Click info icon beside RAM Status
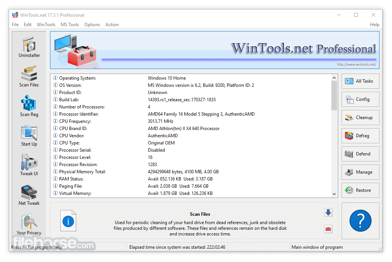 tap(55, 179)
